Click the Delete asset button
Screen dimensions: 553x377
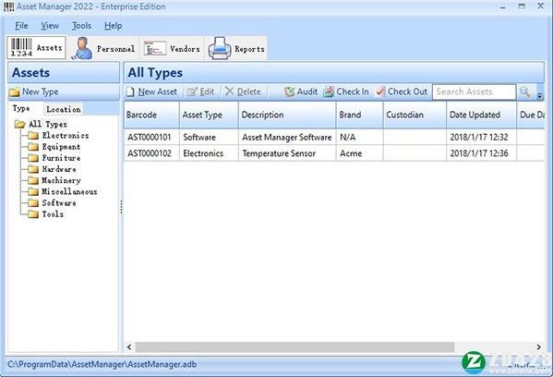tap(243, 91)
